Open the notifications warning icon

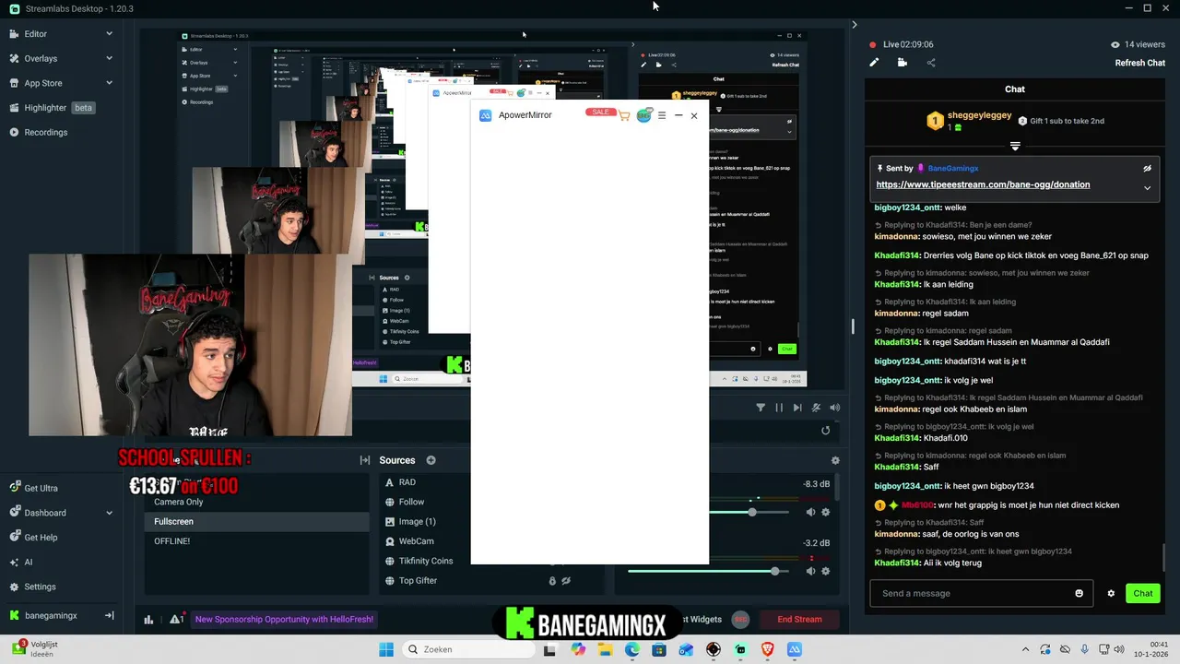(176, 619)
